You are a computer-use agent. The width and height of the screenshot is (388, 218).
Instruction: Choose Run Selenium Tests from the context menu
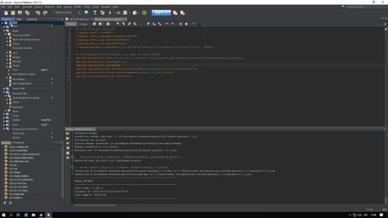[x=24, y=74]
